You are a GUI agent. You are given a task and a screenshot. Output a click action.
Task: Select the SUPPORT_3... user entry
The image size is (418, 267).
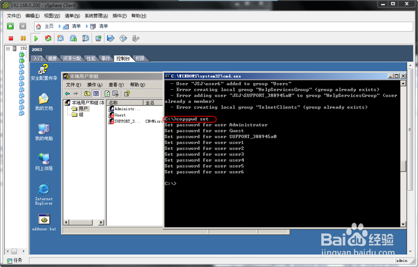coord(125,121)
